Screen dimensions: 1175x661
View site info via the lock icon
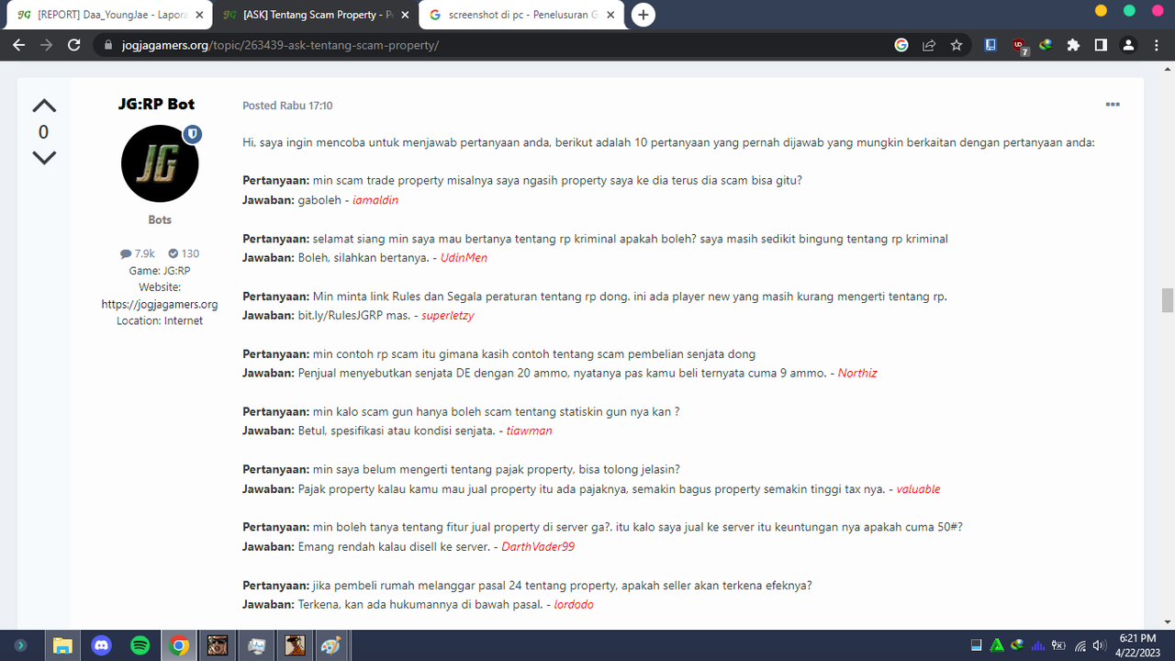click(x=108, y=45)
